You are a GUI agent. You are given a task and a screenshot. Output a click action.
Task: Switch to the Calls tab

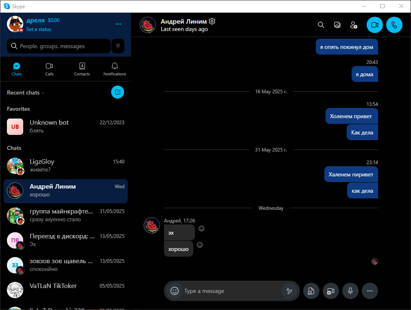(49, 70)
